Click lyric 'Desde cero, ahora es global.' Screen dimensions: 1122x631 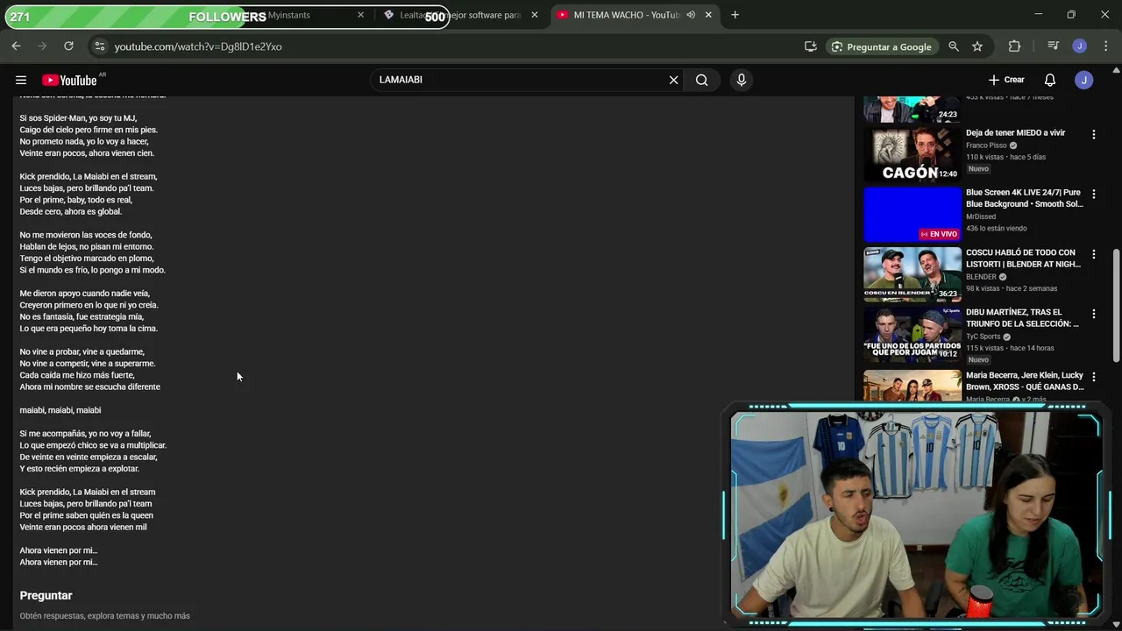(70, 211)
